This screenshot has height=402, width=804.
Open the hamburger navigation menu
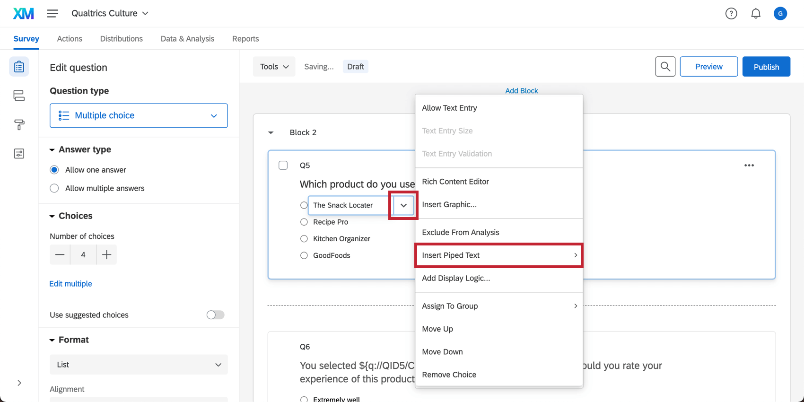[x=52, y=13]
